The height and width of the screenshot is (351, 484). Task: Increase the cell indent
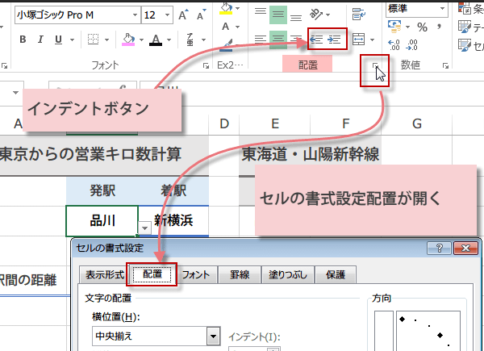tap(335, 40)
